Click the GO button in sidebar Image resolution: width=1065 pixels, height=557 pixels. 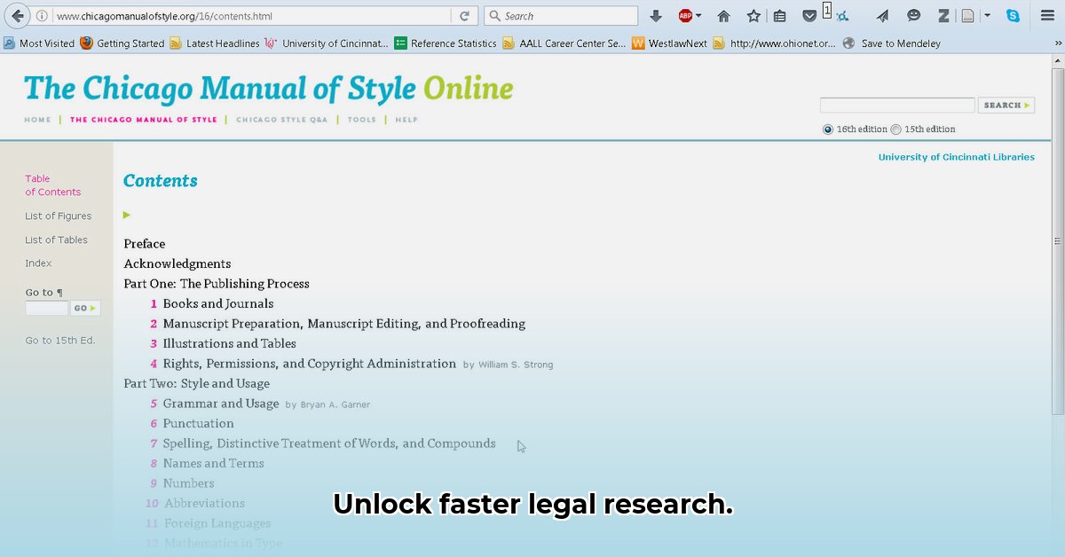pos(85,308)
